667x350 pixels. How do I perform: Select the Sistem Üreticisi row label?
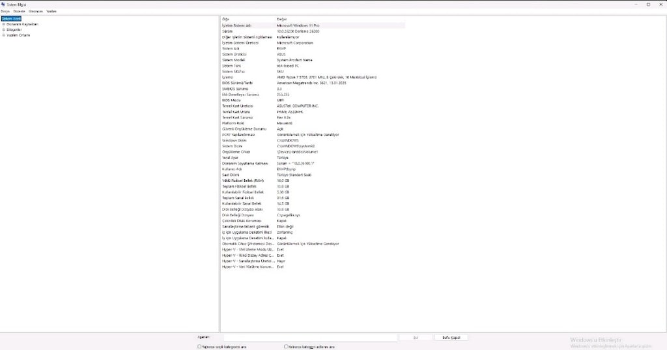pyautogui.click(x=234, y=55)
